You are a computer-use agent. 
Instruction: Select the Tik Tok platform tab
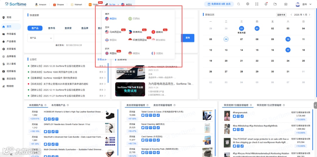pyautogui.click(x=110, y=4)
